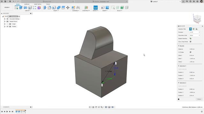The height and width of the screenshot is (114, 204).
Task: Select the Shell tool
Action: [54, 8]
